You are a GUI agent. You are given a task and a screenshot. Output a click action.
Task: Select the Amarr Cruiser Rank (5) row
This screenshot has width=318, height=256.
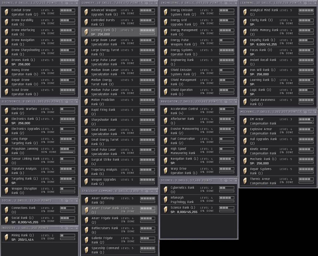[x=120, y=210]
